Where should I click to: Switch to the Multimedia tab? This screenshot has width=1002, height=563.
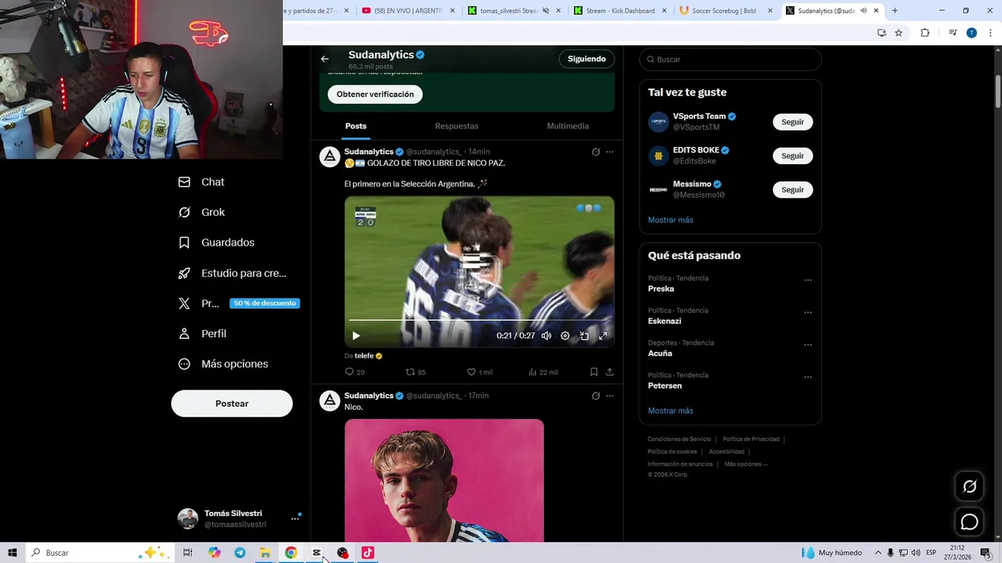568,126
